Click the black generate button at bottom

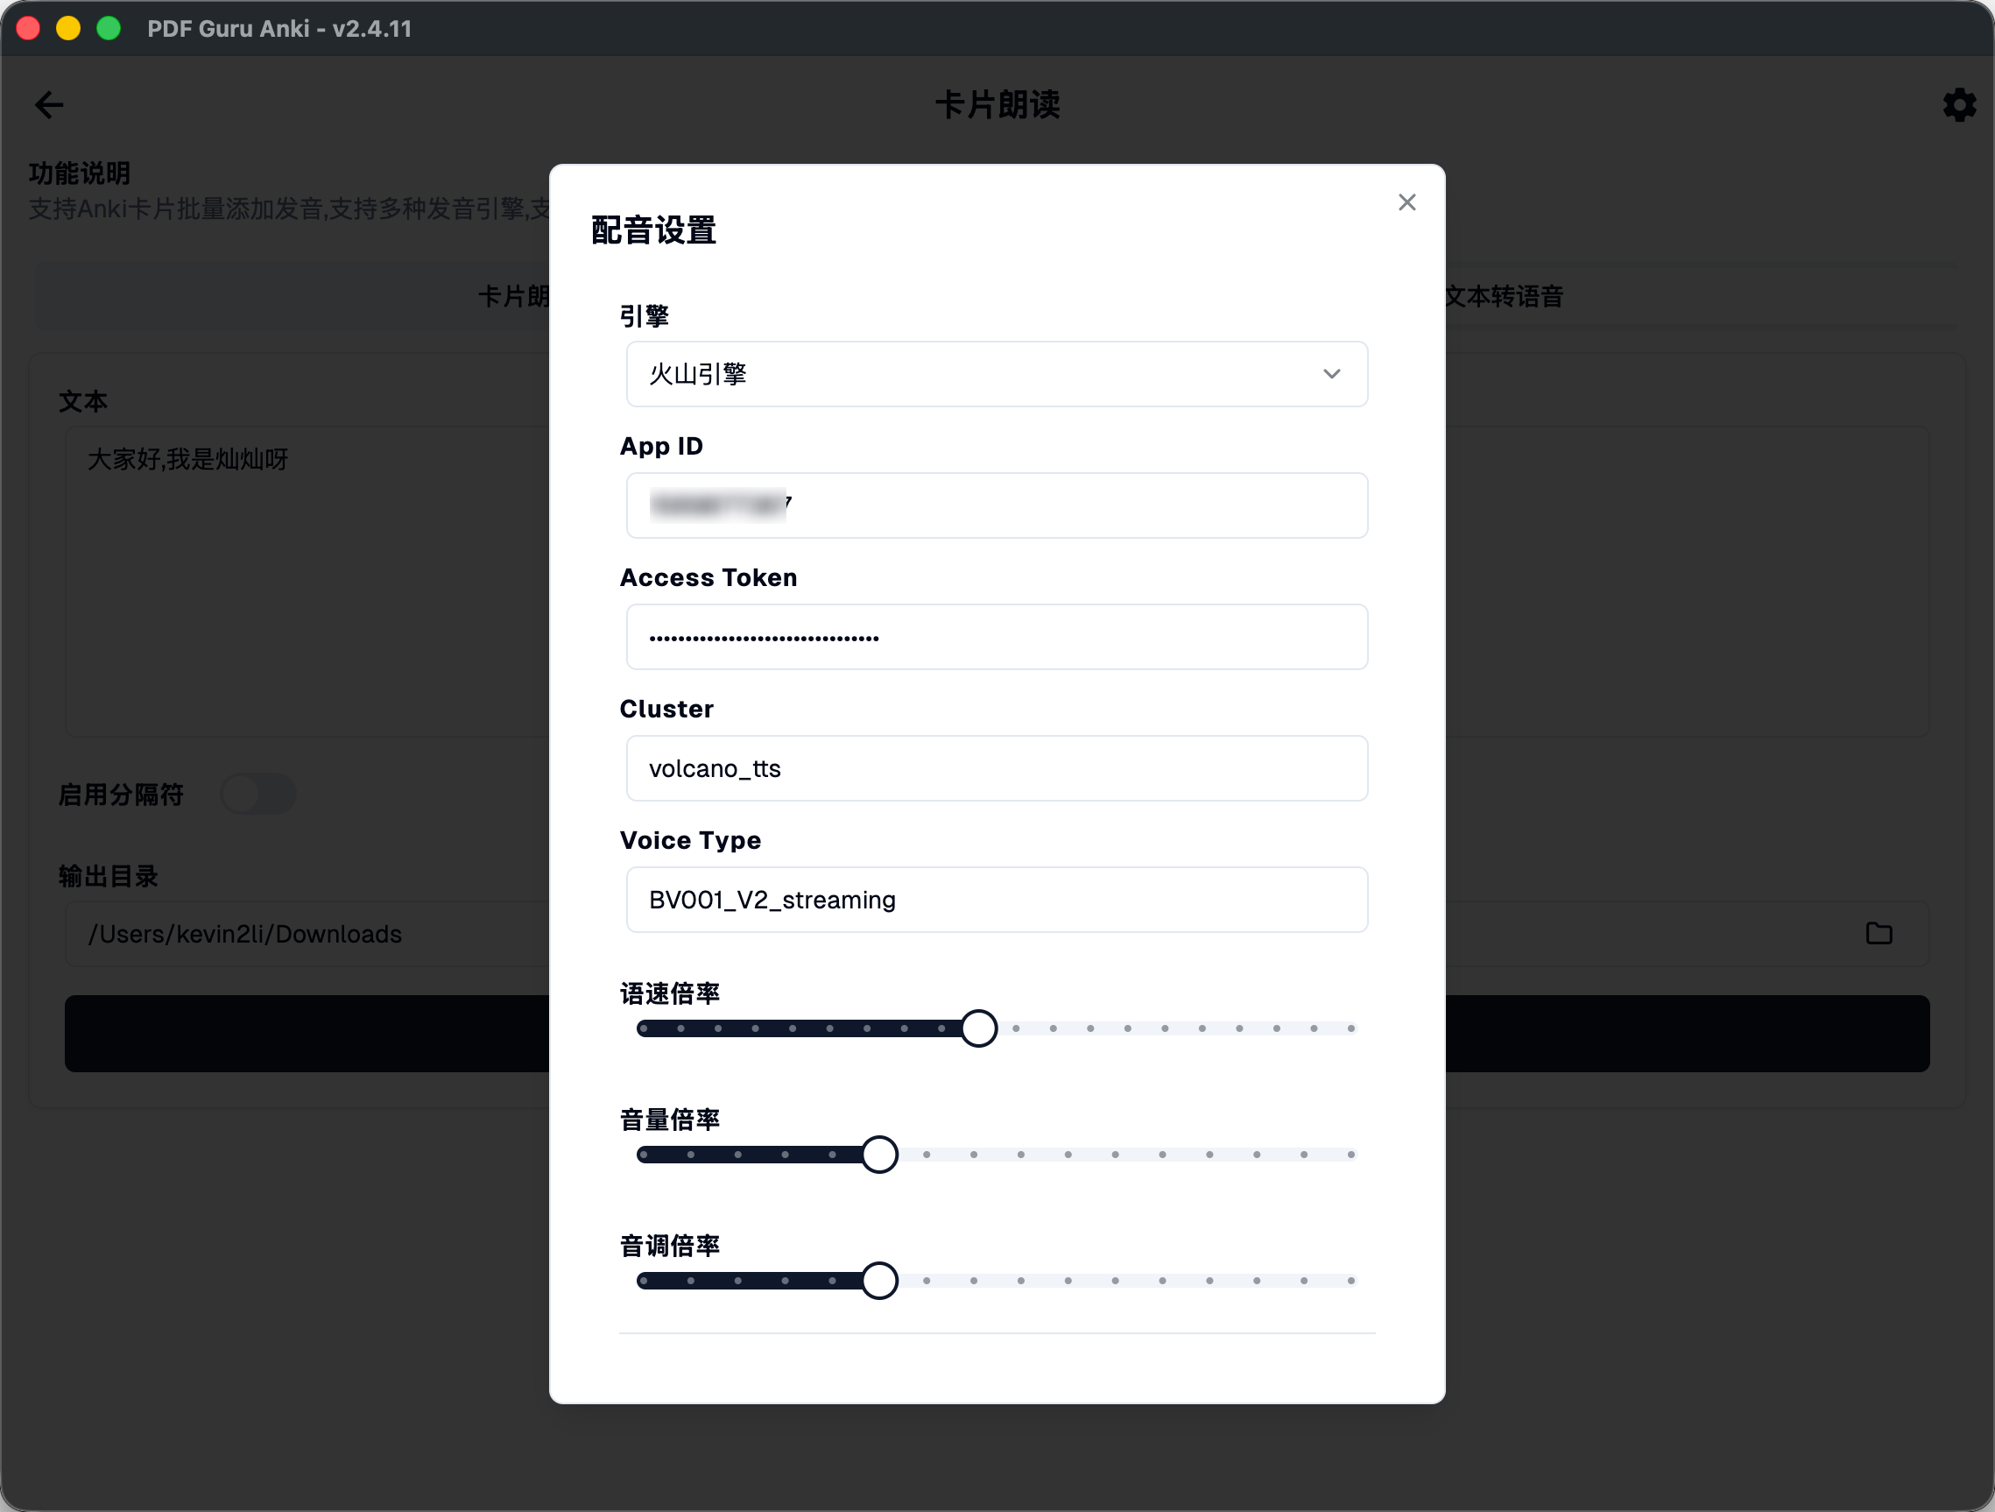pos(307,1034)
